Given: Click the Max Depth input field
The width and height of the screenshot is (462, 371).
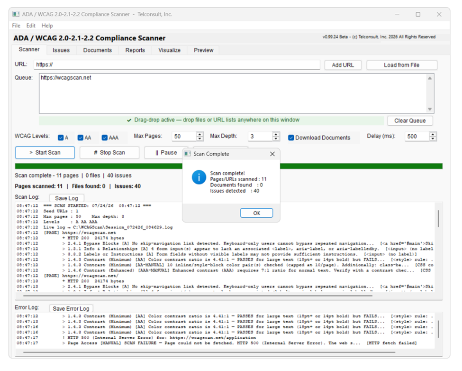Looking at the screenshot, I should pos(260,136).
